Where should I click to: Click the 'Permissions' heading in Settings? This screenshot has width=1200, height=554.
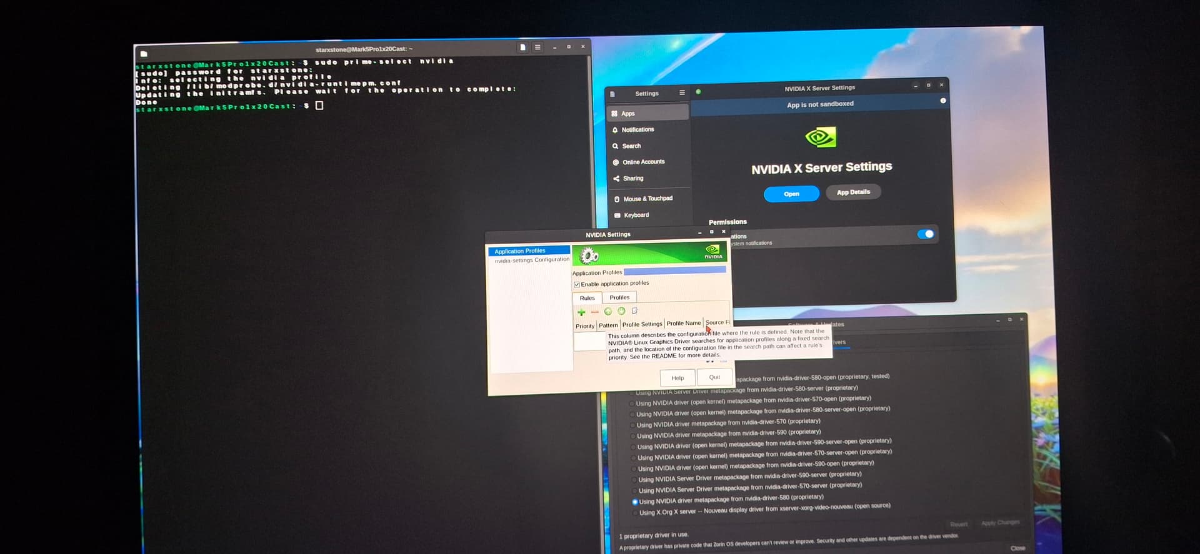(x=727, y=222)
